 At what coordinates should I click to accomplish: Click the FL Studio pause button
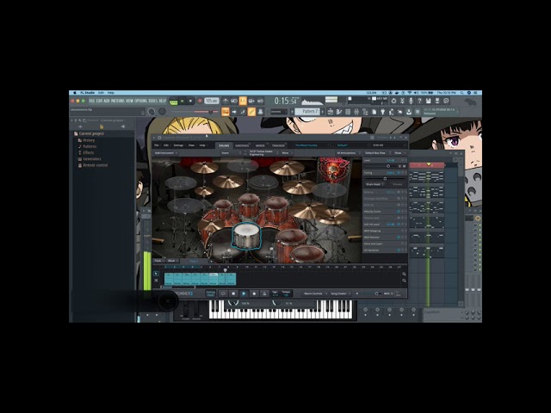tap(182, 102)
